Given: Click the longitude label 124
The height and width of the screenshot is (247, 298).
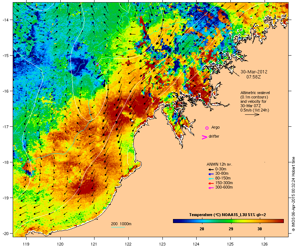Looking at the screenshot, I should (196, 244).
